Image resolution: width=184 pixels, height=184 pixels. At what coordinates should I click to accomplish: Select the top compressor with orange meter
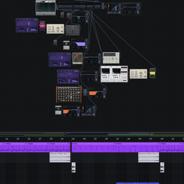coord(114,9)
